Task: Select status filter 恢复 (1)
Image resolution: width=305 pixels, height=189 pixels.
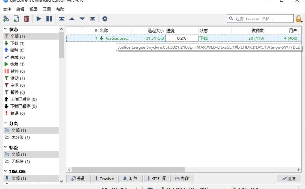Action: point(31,64)
